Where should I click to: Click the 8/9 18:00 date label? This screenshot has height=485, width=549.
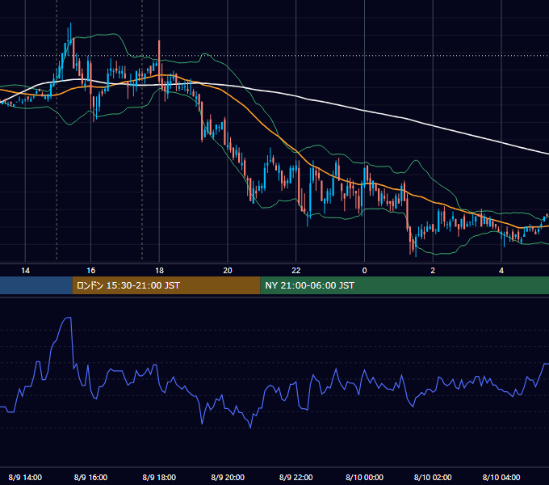[x=159, y=477]
